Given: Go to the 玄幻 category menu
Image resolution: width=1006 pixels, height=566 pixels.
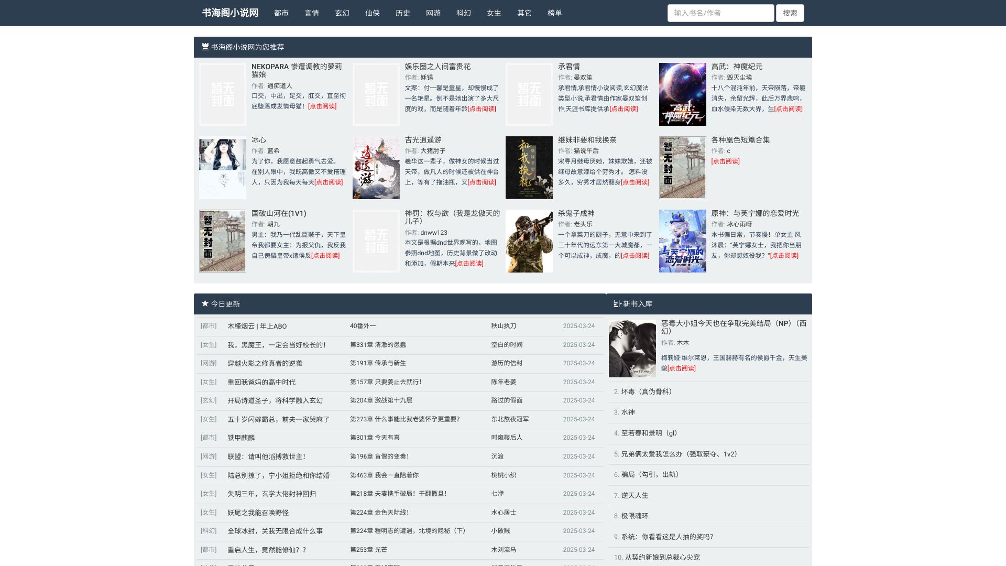Looking at the screenshot, I should [342, 13].
